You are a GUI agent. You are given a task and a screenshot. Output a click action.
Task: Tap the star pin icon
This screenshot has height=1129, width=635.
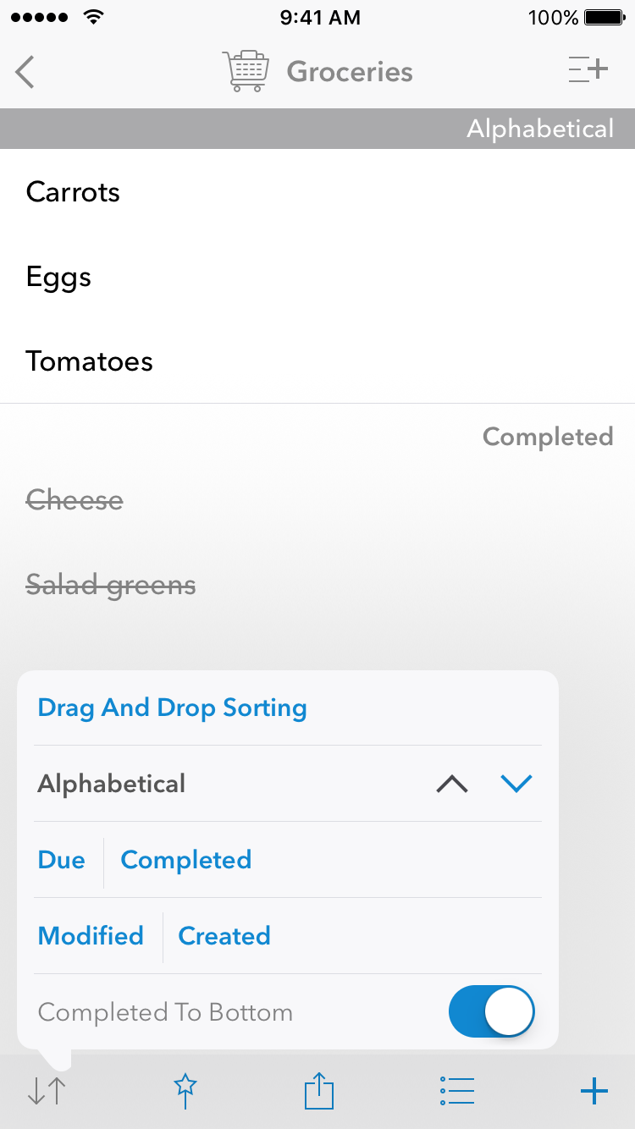pyautogui.click(x=185, y=1092)
